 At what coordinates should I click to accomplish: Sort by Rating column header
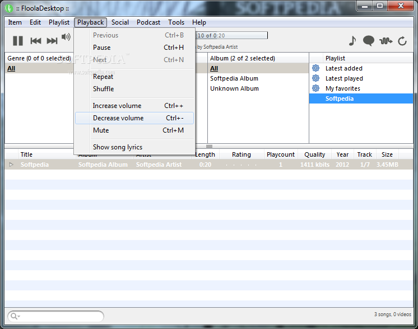click(241, 154)
